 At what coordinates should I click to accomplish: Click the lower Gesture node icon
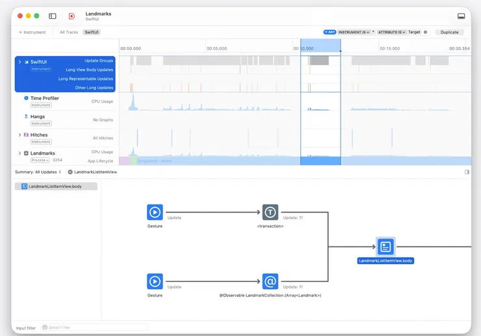(x=155, y=281)
